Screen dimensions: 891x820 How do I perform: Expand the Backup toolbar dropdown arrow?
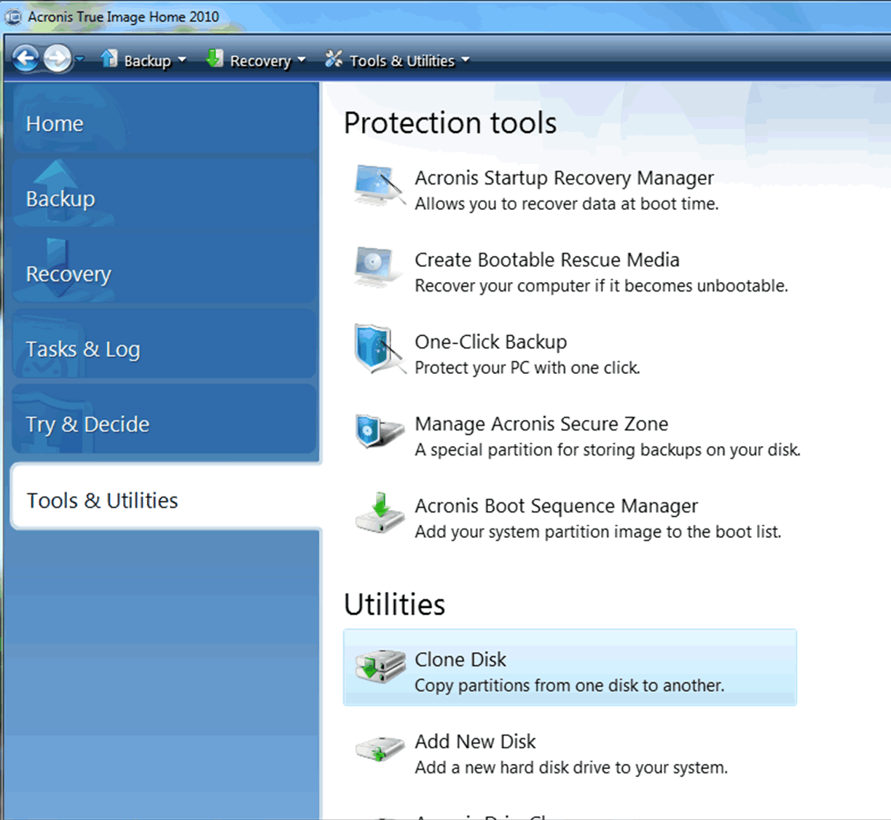point(181,60)
